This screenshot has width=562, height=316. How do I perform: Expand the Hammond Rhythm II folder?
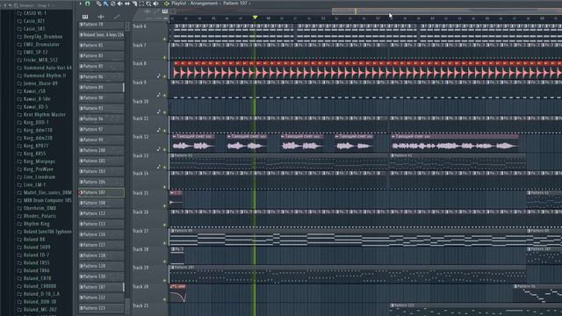point(41,75)
